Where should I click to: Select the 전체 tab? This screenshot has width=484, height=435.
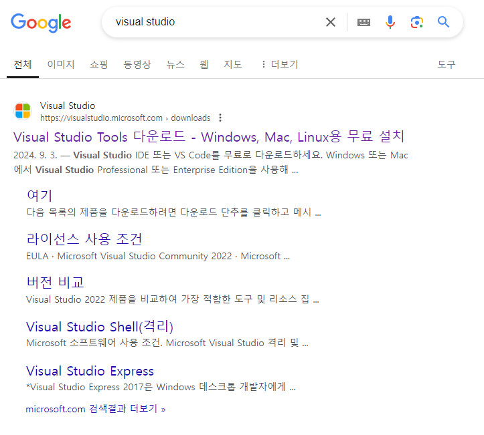23,64
